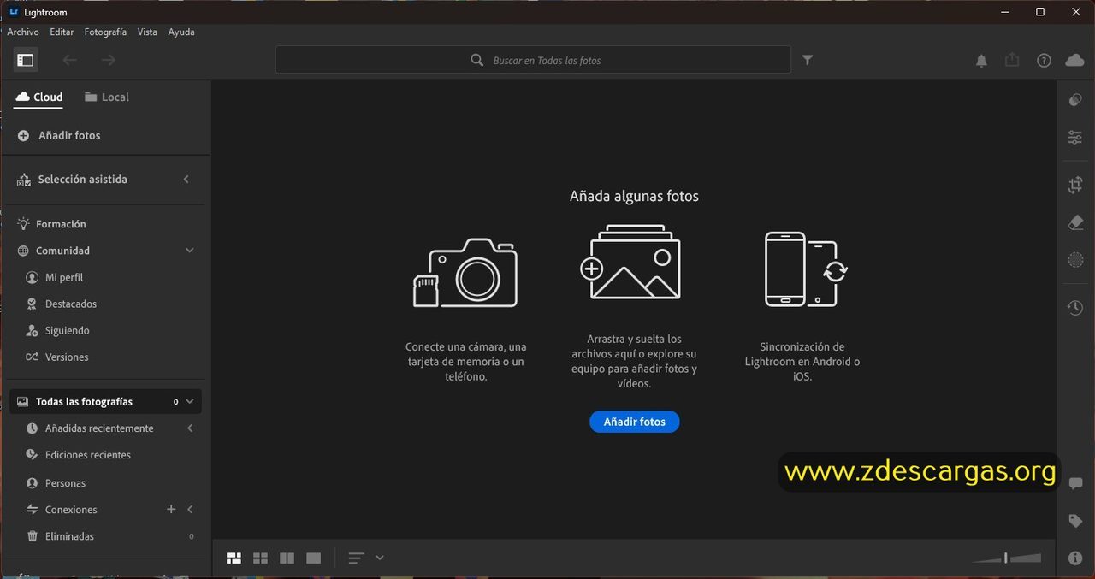This screenshot has width=1095, height=579.
Task: Click the camera and memory card illustration
Action: point(465,273)
